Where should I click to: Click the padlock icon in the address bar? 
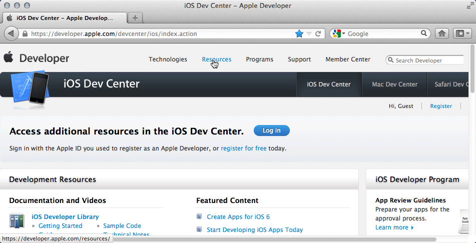click(25, 33)
